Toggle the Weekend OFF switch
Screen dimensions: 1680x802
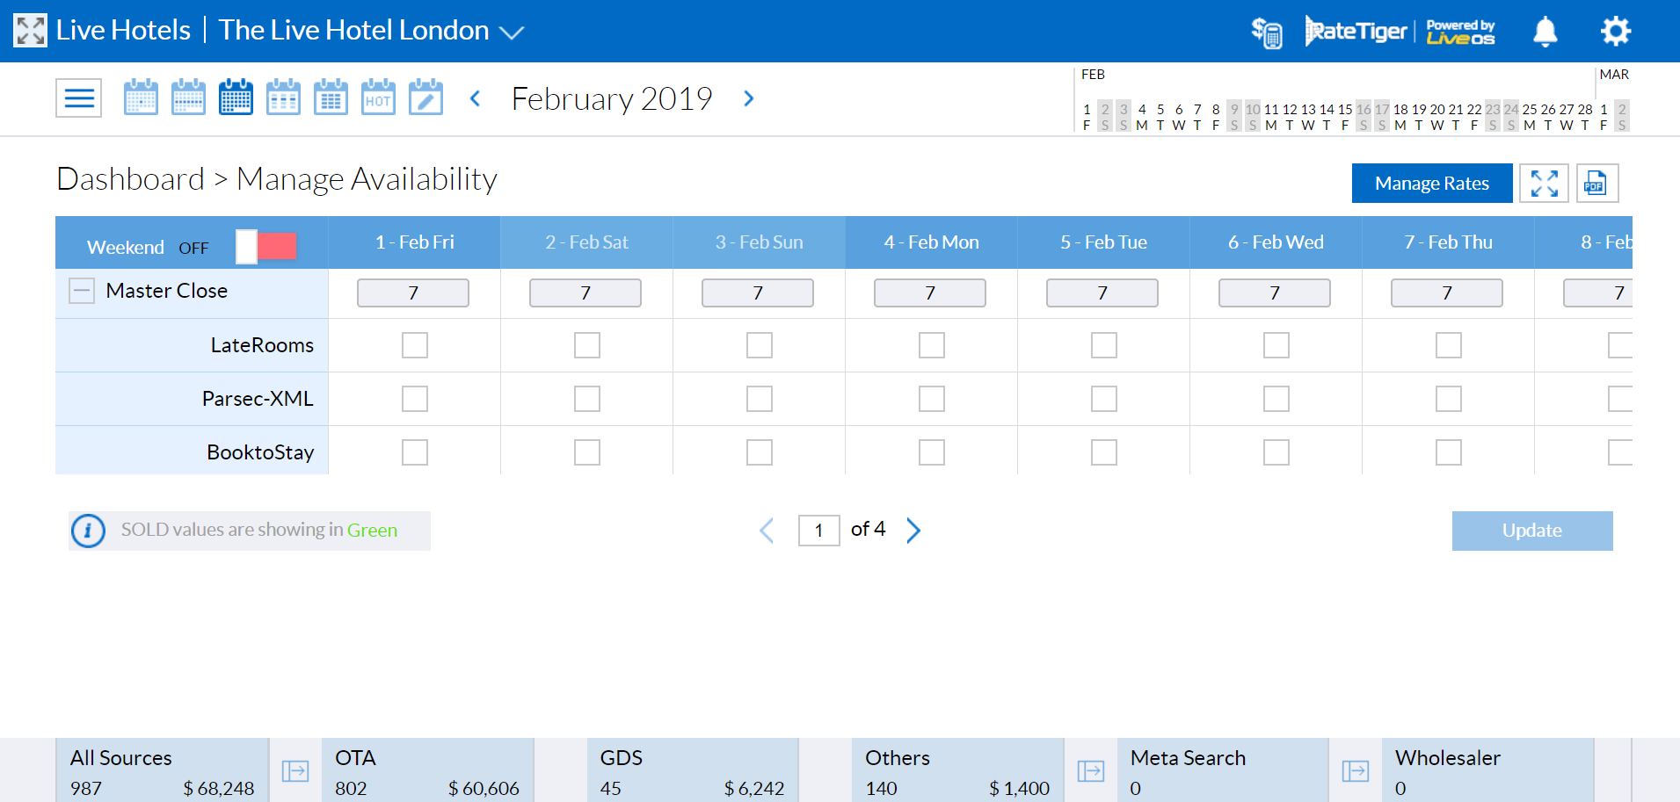click(266, 247)
